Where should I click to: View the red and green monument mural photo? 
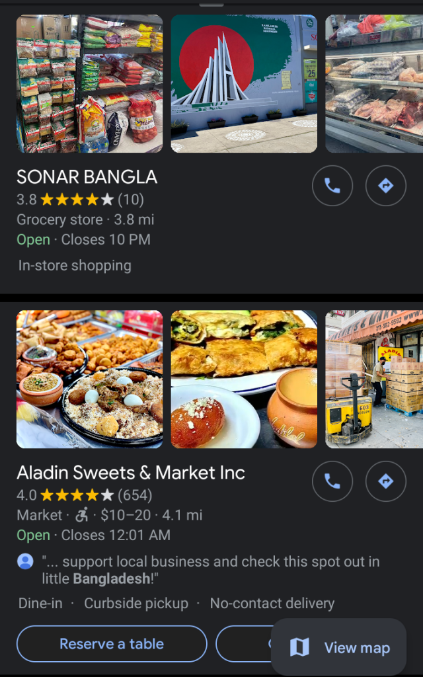point(244,84)
